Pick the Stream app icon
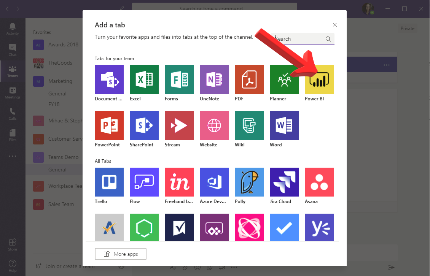Screen dimensions: 430x276 click(179, 125)
